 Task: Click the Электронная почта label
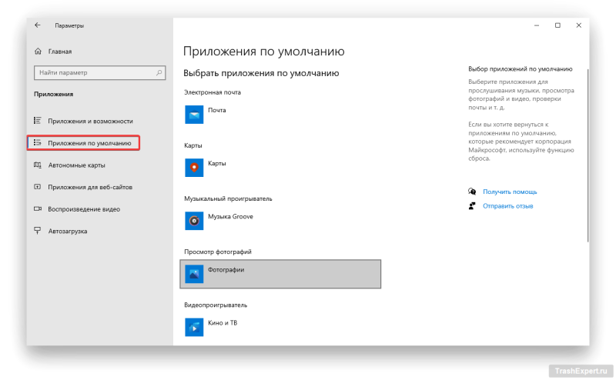(213, 92)
